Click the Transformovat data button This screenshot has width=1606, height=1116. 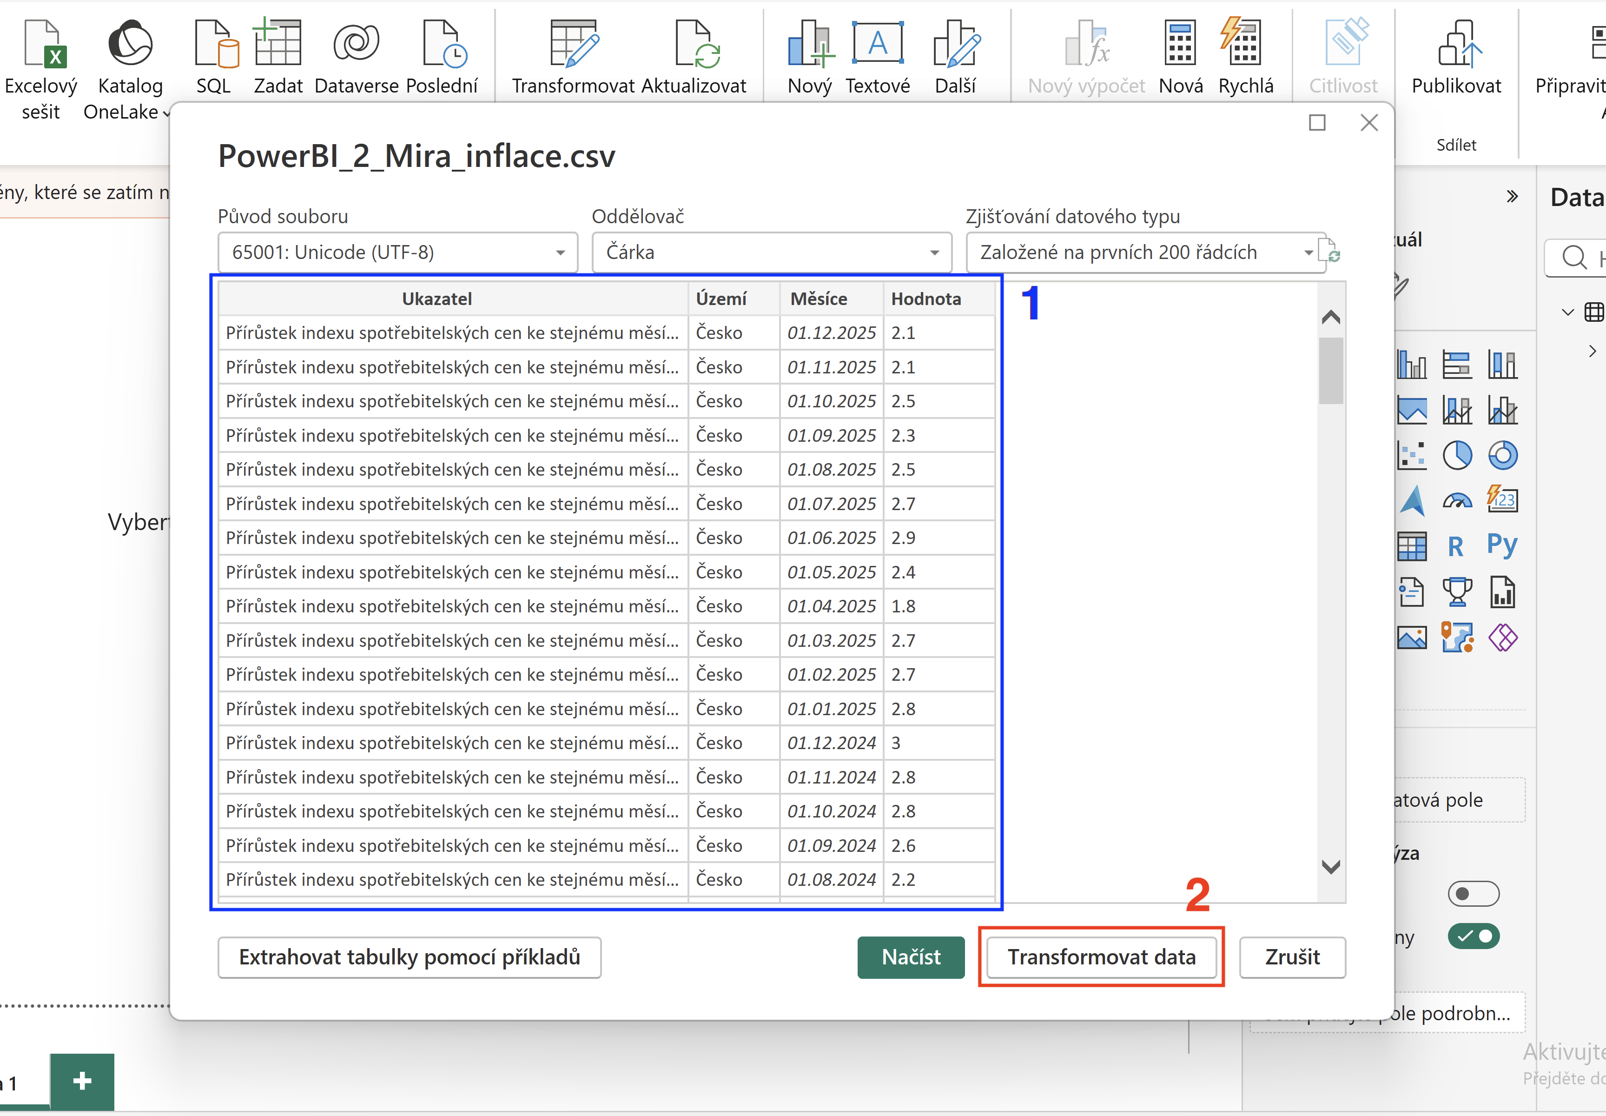[x=1101, y=957]
